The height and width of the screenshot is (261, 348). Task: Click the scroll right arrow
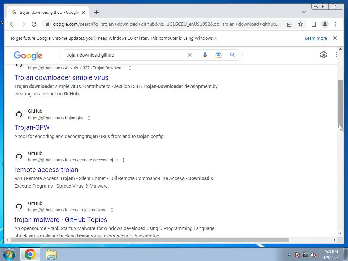(335, 240)
